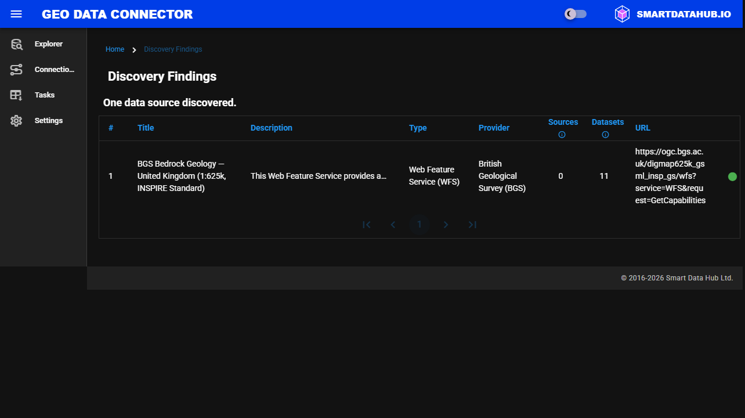
Task: Click the SmartDataHub cube logo
Action: (622, 14)
